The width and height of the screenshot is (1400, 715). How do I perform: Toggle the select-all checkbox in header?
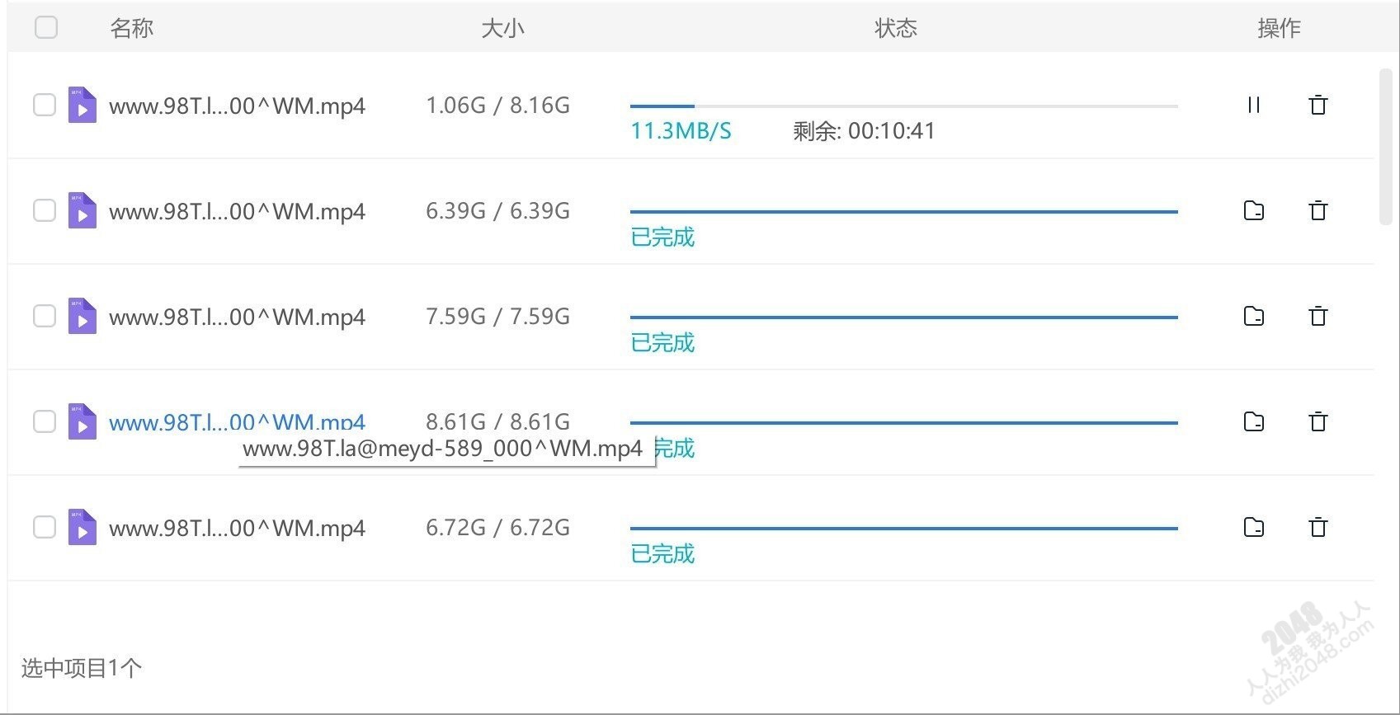(46, 27)
